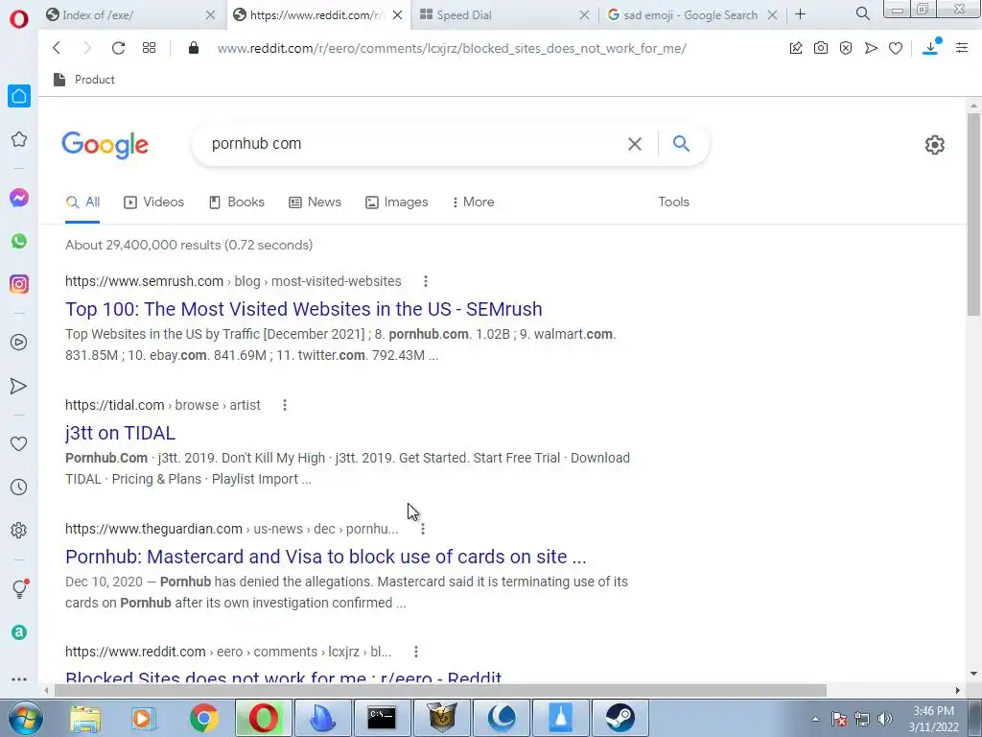The height and width of the screenshot is (737, 982).
Task: Open Player icon in sidebar
Action: pyautogui.click(x=19, y=343)
